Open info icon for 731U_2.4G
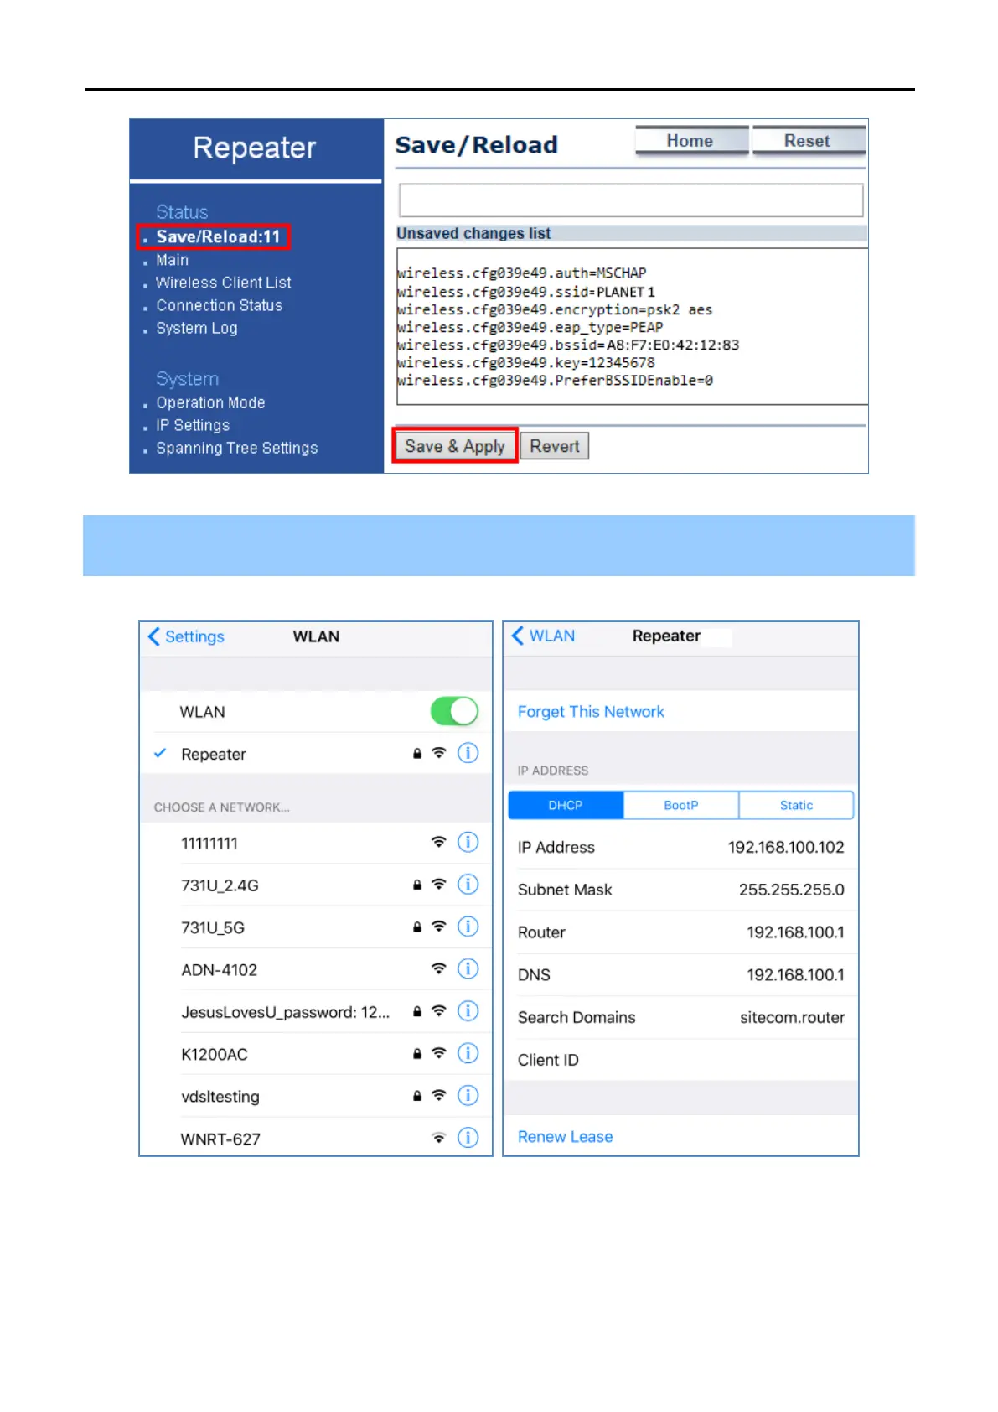Viewport: 998px width, 1412px height. tap(468, 885)
